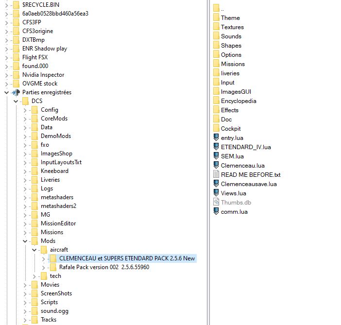Viewport: 341px width, 325px height.
Task: Select the liveries folder in the file list
Action: (x=230, y=73)
